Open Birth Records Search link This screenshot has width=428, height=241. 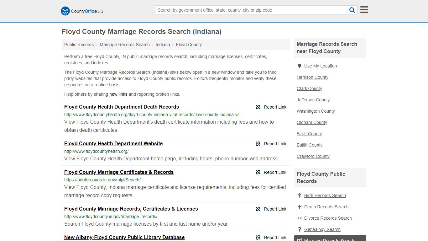coord(325,195)
